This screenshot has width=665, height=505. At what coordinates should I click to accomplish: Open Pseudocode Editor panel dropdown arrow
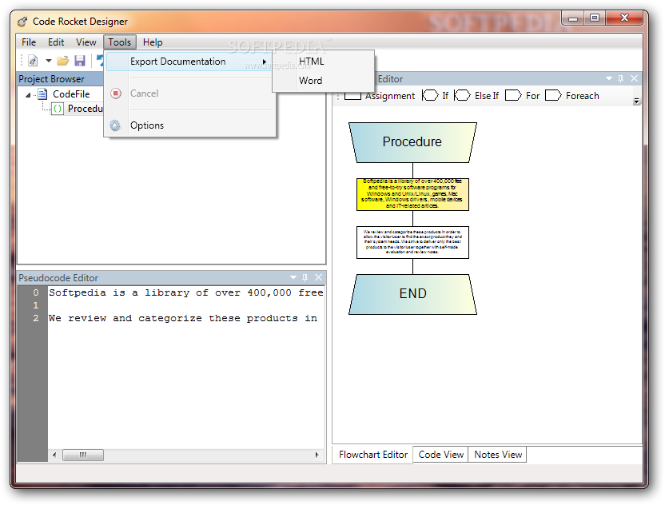click(x=293, y=277)
